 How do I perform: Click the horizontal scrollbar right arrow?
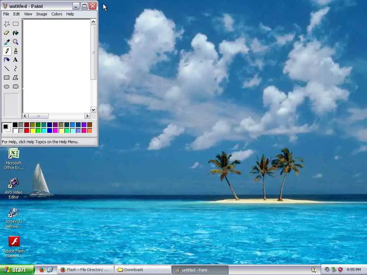tap(87, 116)
